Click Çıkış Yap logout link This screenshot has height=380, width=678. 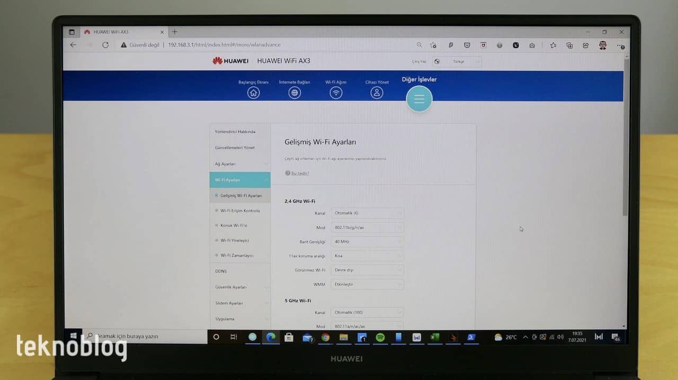coord(419,62)
